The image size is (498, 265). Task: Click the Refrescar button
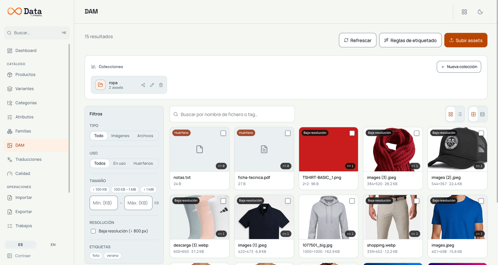pyautogui.click(x=358, y=40)
